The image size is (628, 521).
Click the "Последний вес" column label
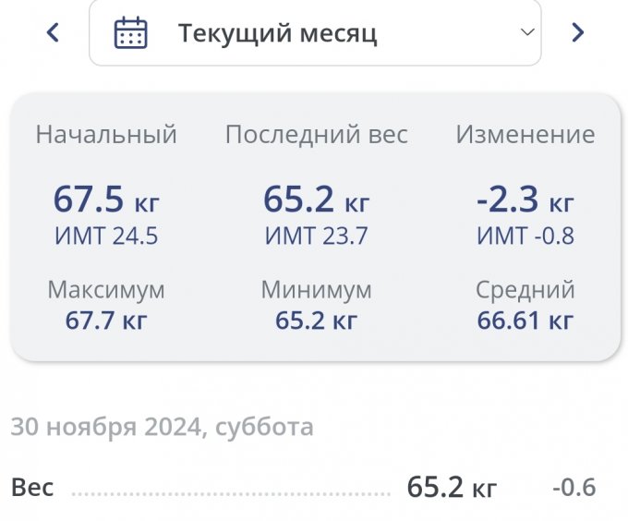click(316, 135)
